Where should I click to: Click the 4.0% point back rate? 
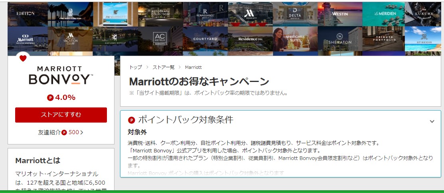click(61, 98)
